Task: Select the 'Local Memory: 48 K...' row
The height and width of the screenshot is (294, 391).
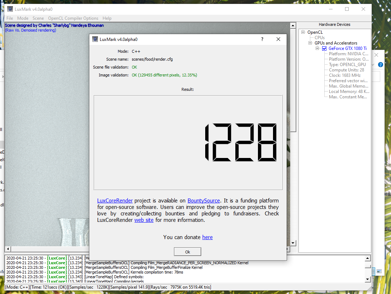Action: click(x=349, y=92)
